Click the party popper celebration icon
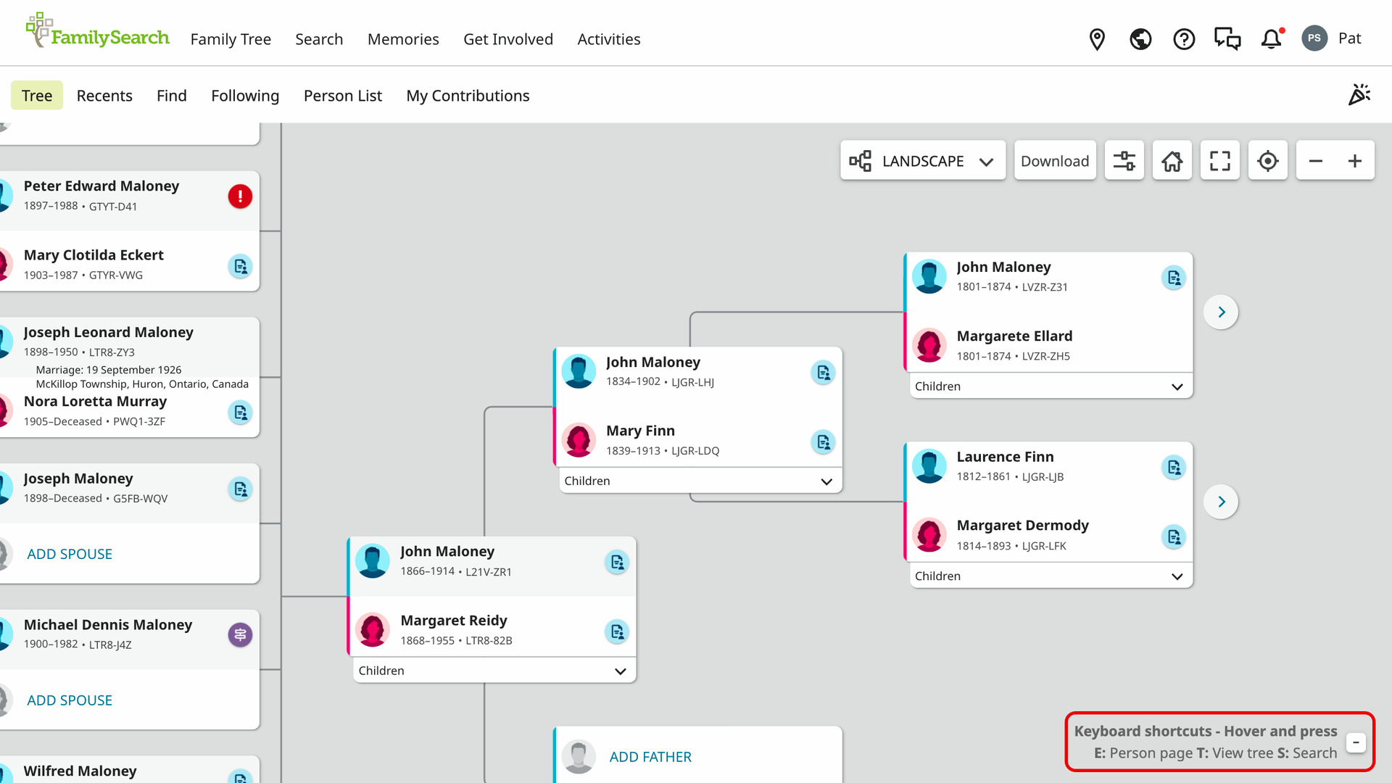This screenshot has width=1392, height=783. pyautogui.click(x=1359, y=95)
